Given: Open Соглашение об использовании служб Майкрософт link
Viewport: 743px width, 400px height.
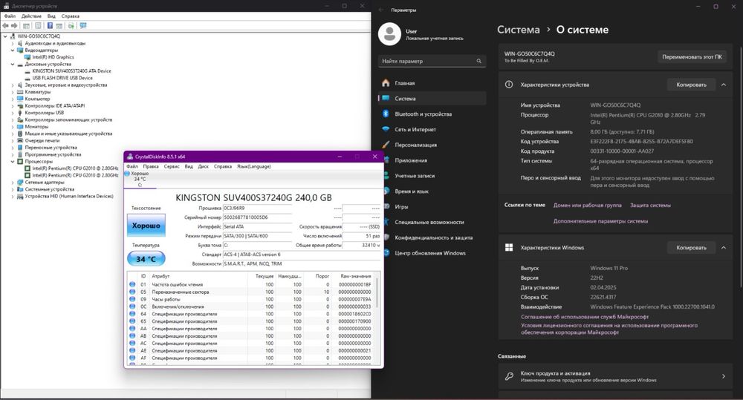Looking at the screenshot, I should pyautogui.click(x=585, y=317).
